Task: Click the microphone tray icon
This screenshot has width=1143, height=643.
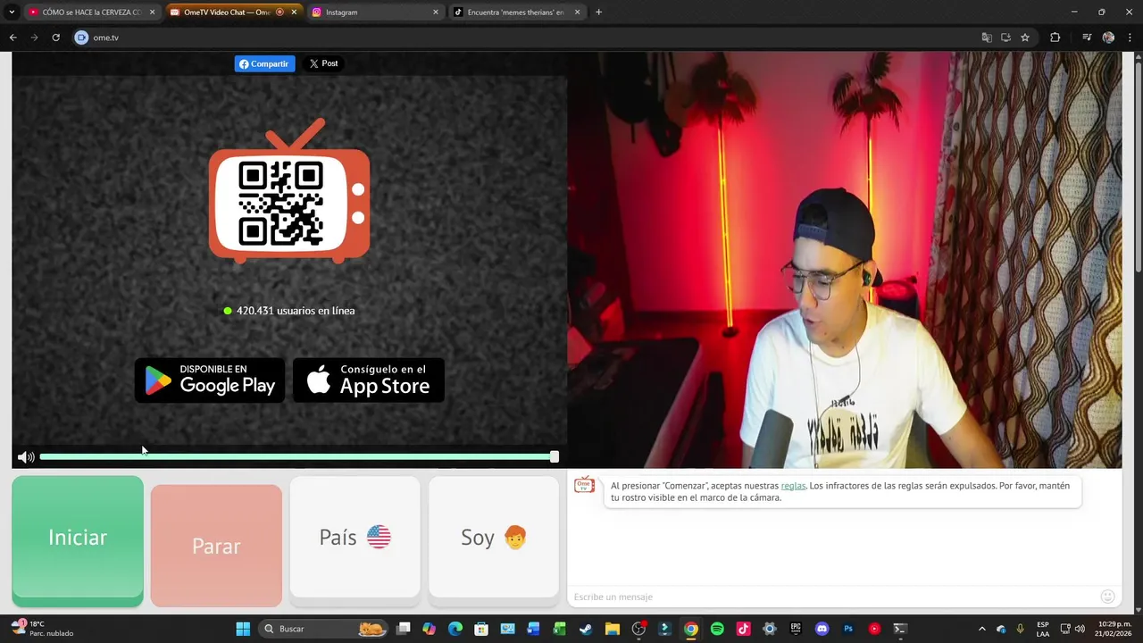Action: pyautogui.click(x=1021, y=629)
